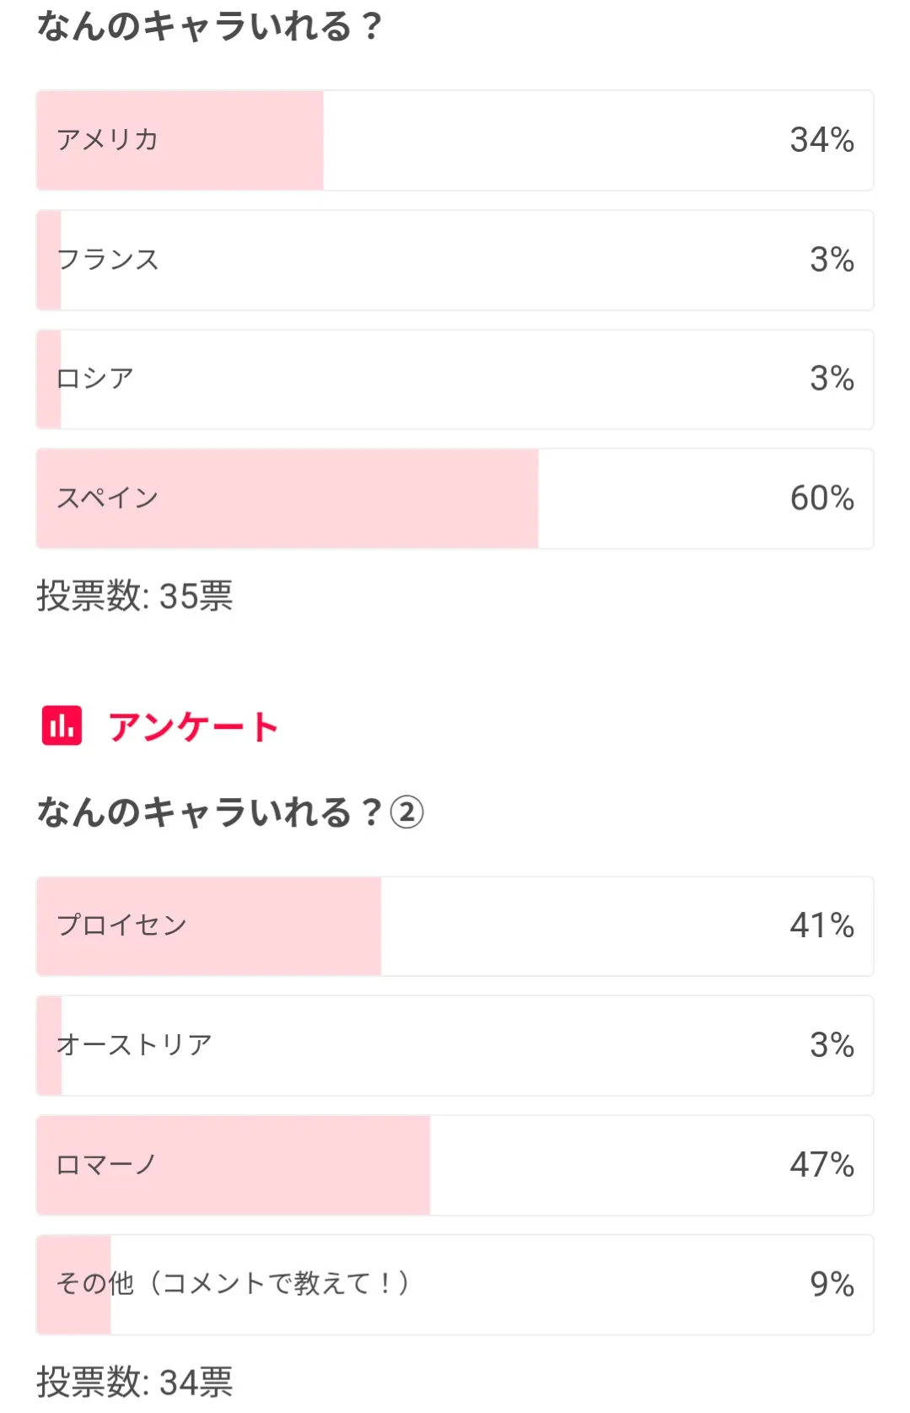Select the プロイセン poll option
Image resolution: width=910 pixels, height=1413 pixels.
[x=121, y=925]
